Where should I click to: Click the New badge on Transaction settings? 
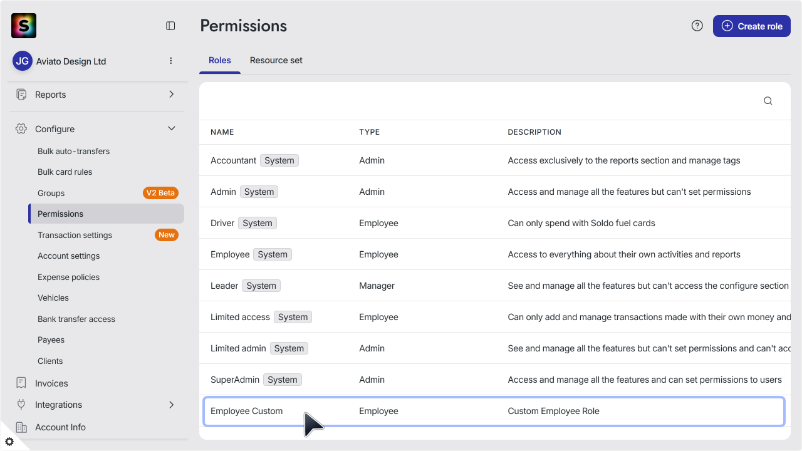167,235
